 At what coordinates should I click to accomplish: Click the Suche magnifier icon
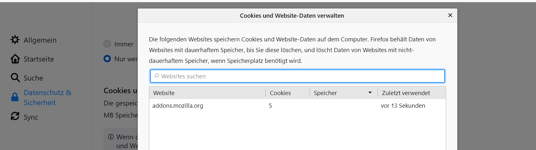[15, 78]
